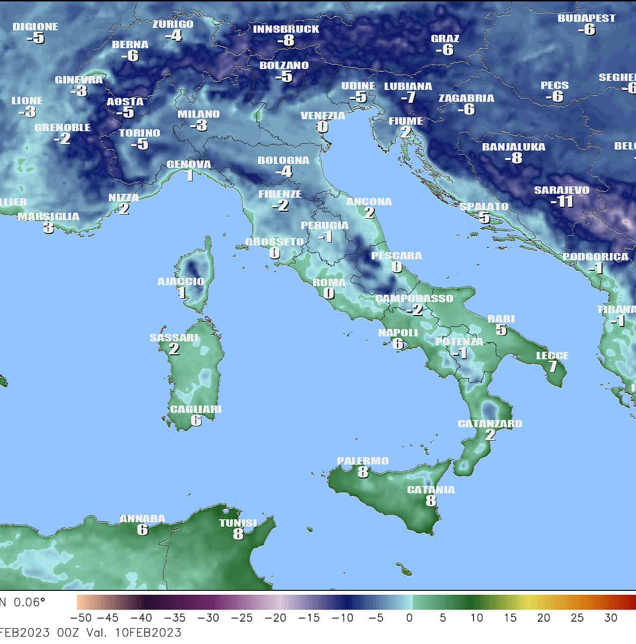Select the LECCE city label
The width and height of the screenshot is (636, 644).
552,355
